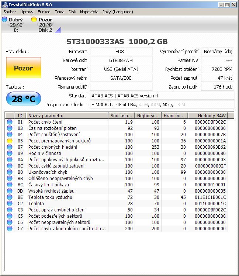This screenshot has width=239, height=276.
Task: Click the Firmware field SD35
Action: (x=121, y=51)
